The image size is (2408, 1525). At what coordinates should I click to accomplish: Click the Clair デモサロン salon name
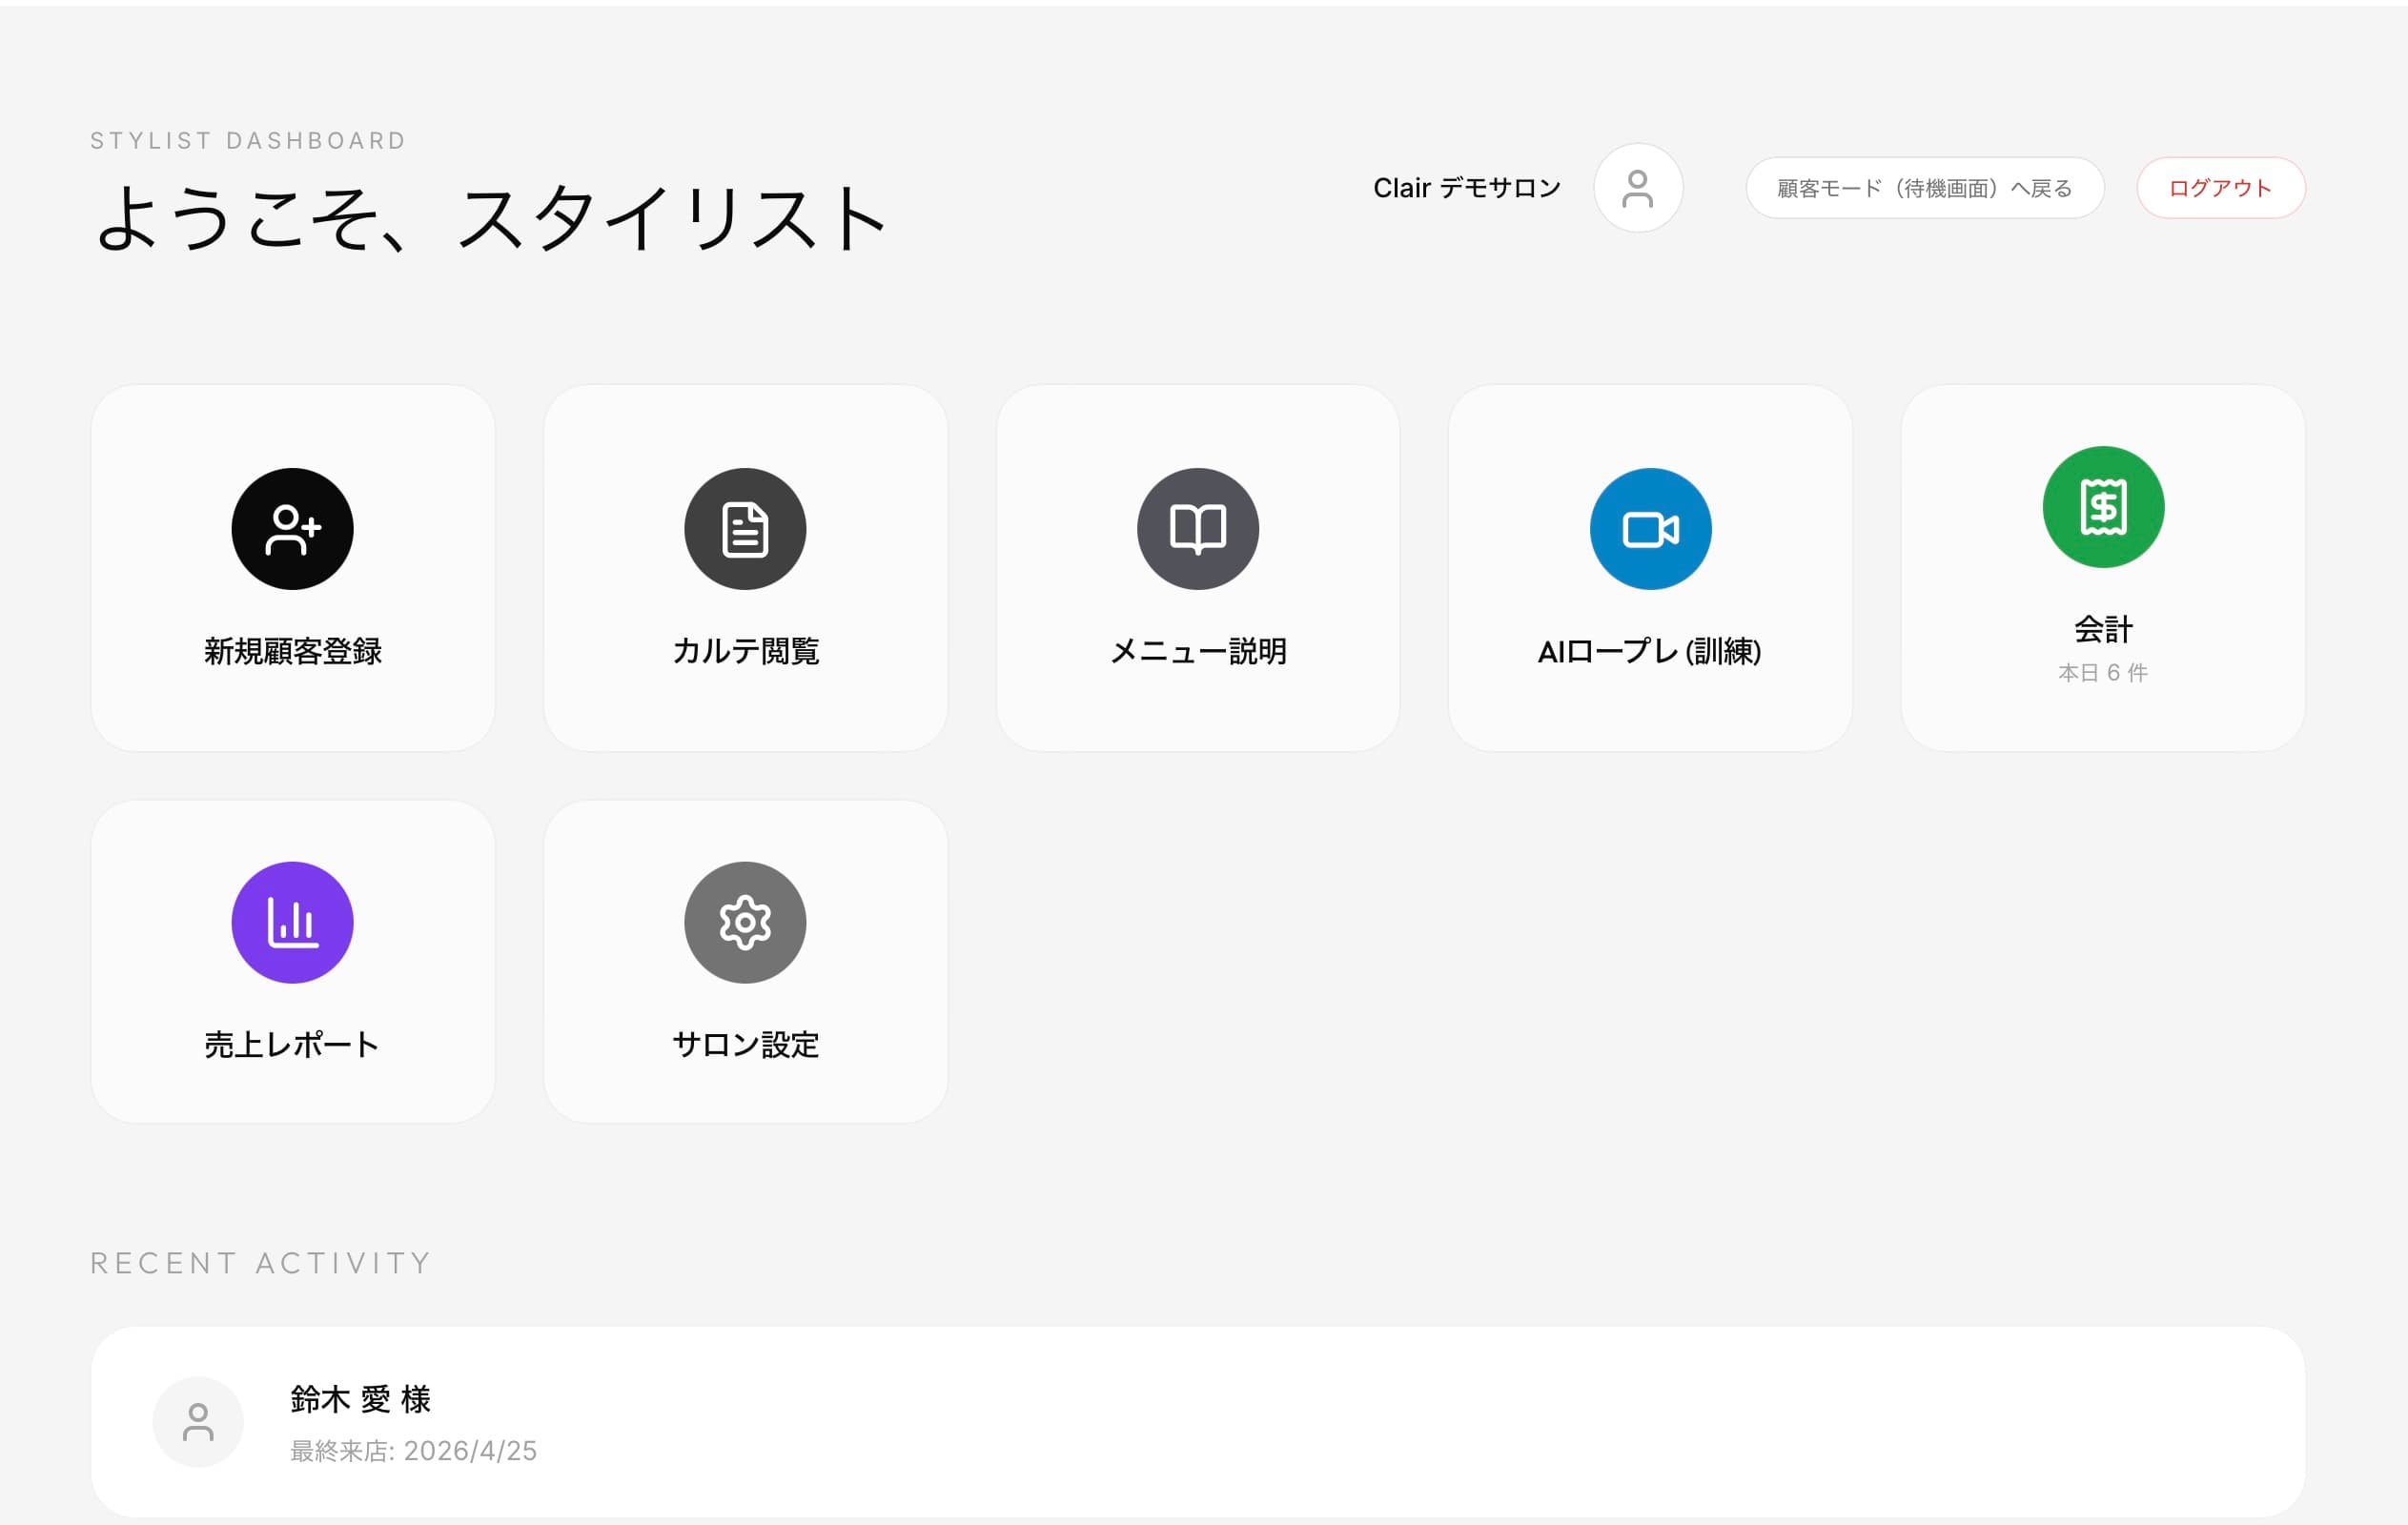point(1467,188)
